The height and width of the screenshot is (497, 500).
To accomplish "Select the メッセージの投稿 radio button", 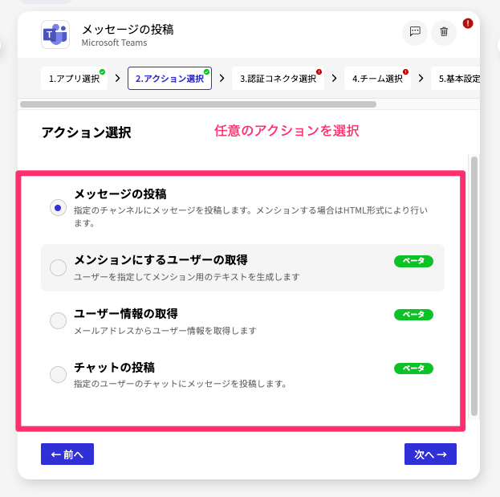I will coord(58,208).
